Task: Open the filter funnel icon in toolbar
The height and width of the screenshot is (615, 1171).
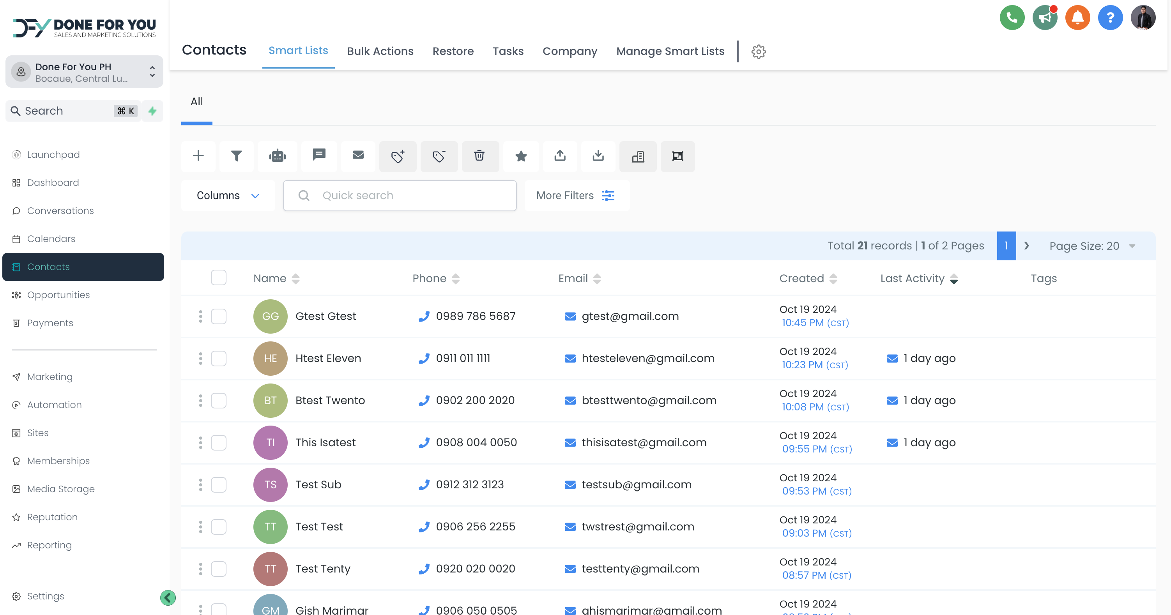Action: pos(236,156)
